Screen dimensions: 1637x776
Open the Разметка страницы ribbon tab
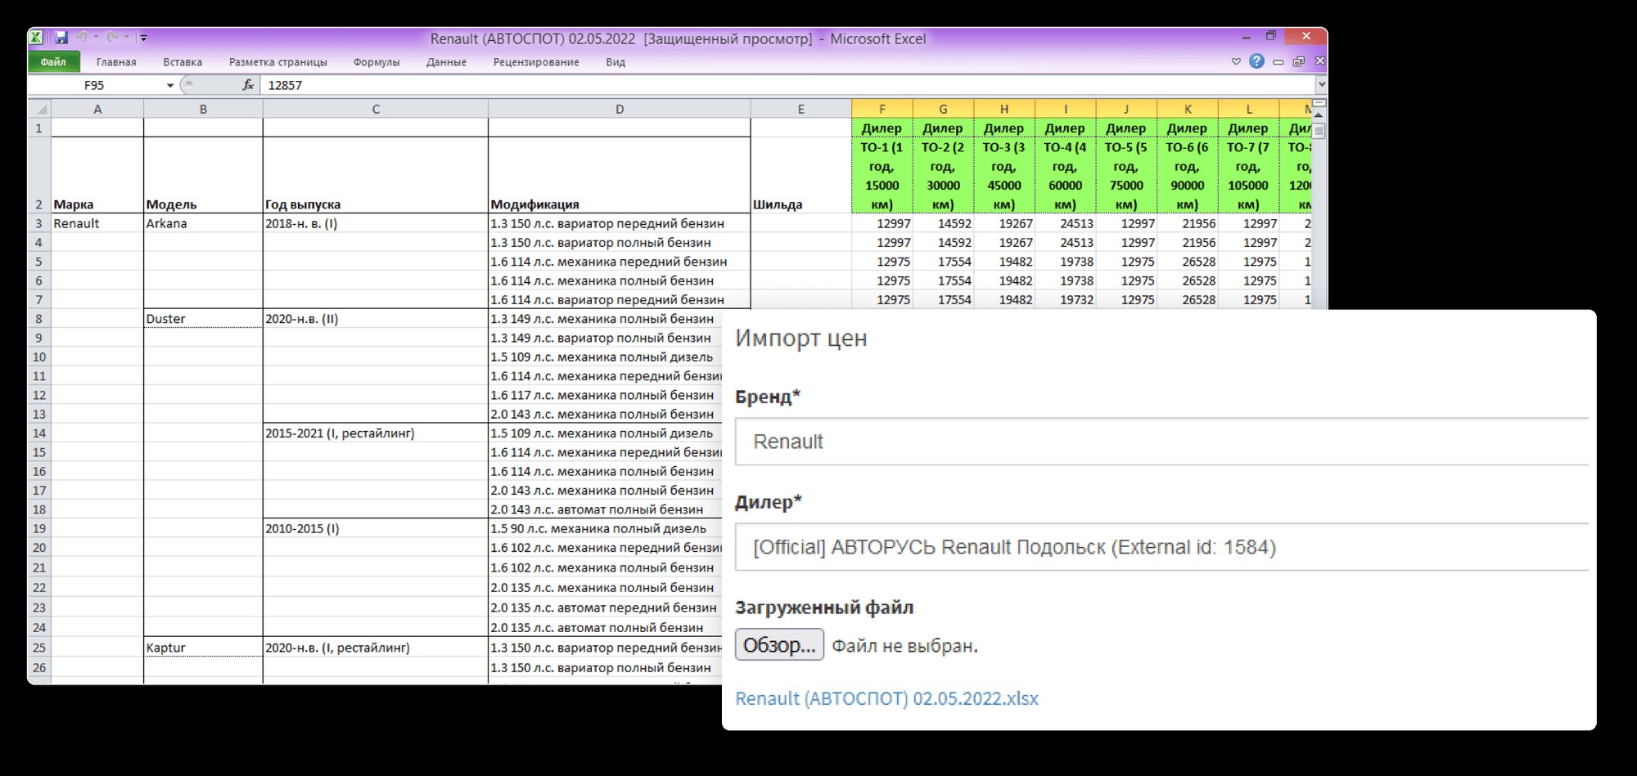pyautogui.click(x=278, y=62)
